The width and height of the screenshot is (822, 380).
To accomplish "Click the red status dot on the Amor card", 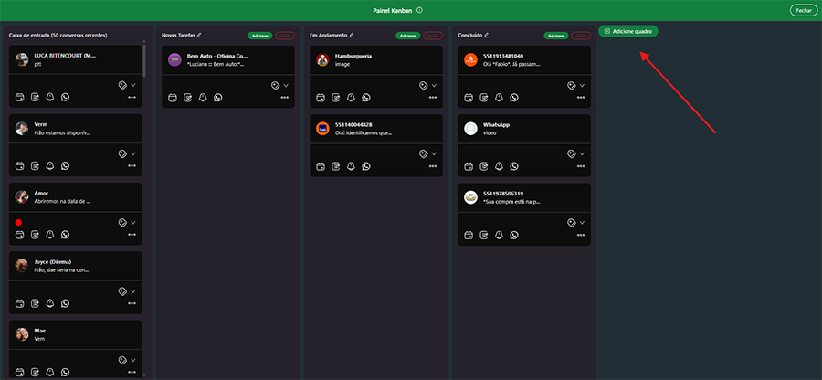I will point(18,223).
